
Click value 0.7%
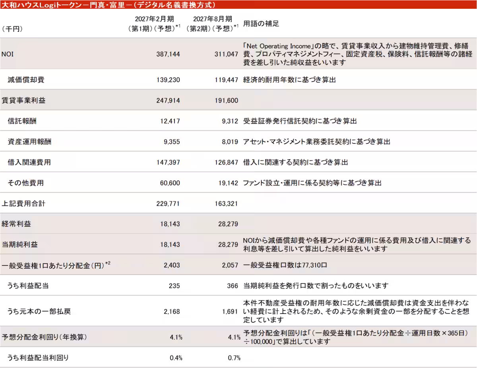234,358
